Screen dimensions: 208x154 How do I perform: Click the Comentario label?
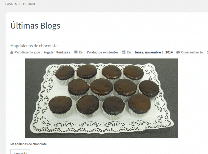[x=193, y=52]
